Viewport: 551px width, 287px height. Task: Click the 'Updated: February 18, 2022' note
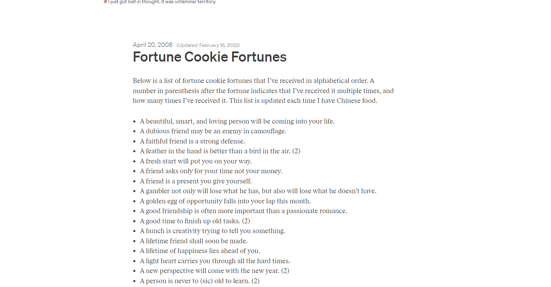coord(208,45)
